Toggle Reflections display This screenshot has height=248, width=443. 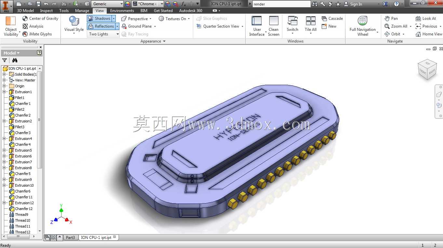click(x=101, y=26)
